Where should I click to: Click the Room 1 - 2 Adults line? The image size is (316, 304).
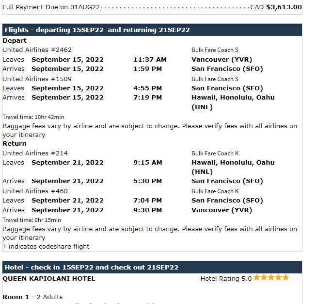(x=32, y=297)
